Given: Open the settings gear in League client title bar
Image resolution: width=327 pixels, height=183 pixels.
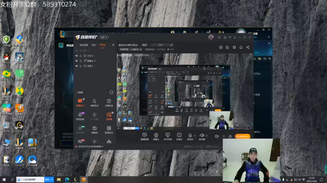Looking at the screenshot, I should (263, 30).
